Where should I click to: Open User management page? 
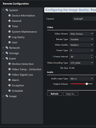coord(14,42)
